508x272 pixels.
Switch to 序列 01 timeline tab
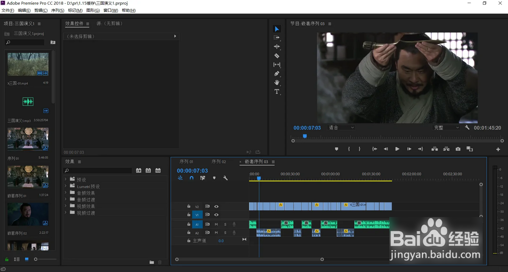pos(186,162)
